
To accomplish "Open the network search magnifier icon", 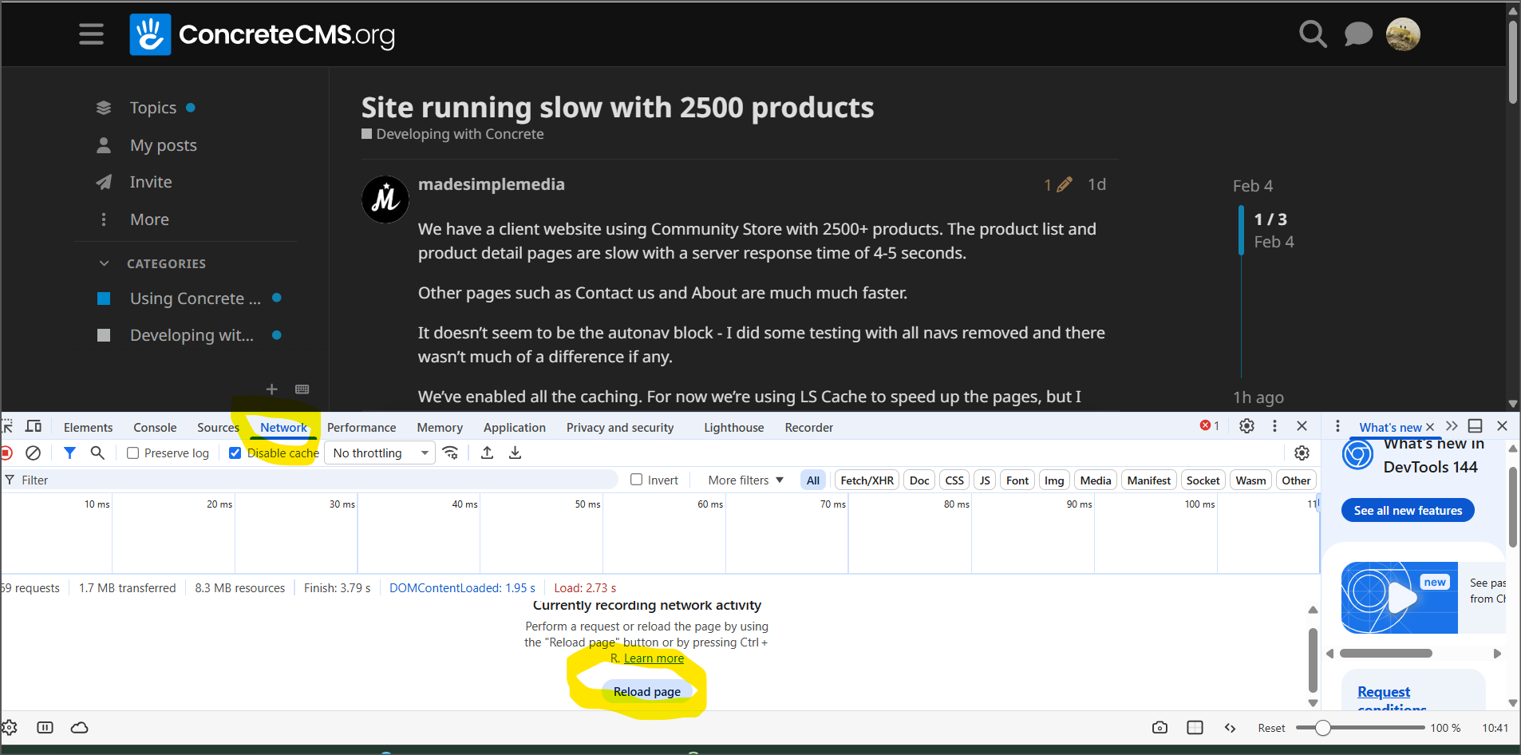I will coord(97,453).
